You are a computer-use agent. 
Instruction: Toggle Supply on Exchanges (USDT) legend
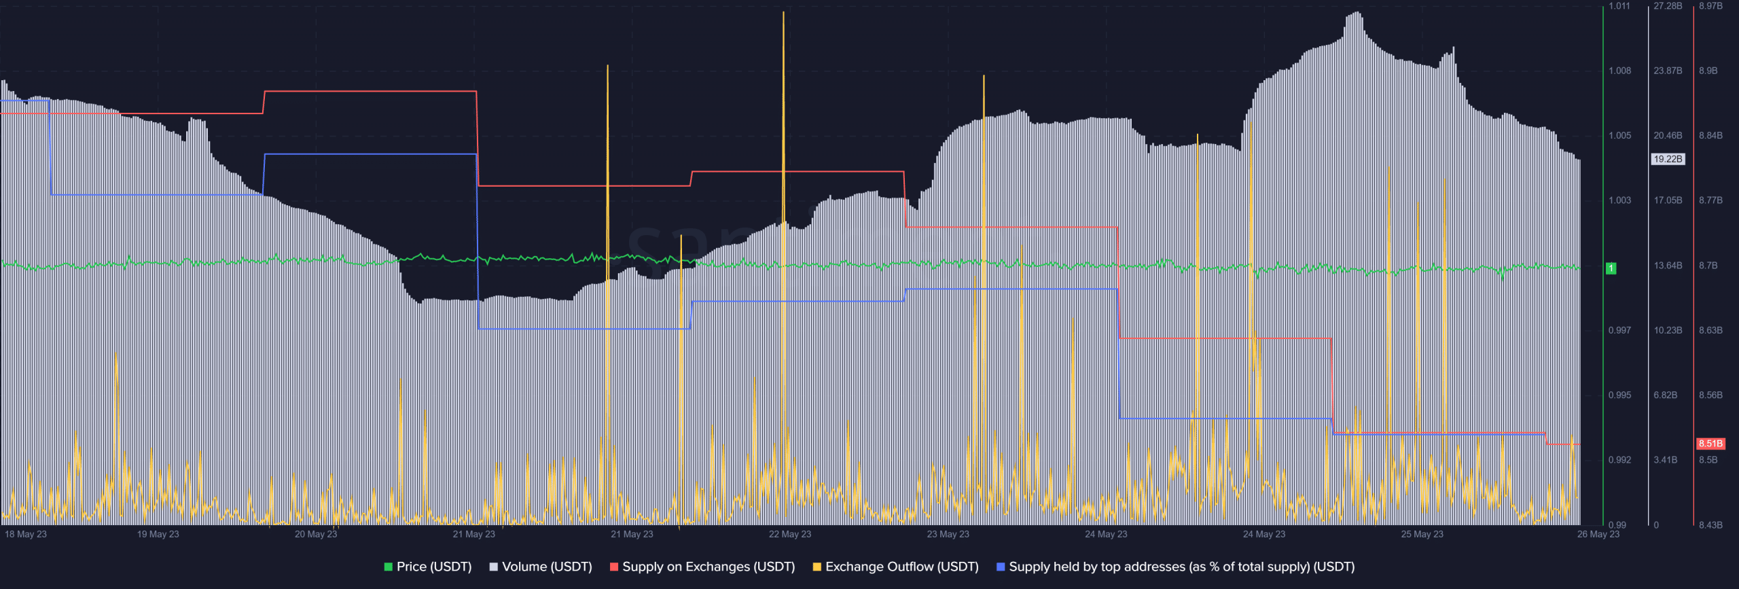(x=702, y=567)
